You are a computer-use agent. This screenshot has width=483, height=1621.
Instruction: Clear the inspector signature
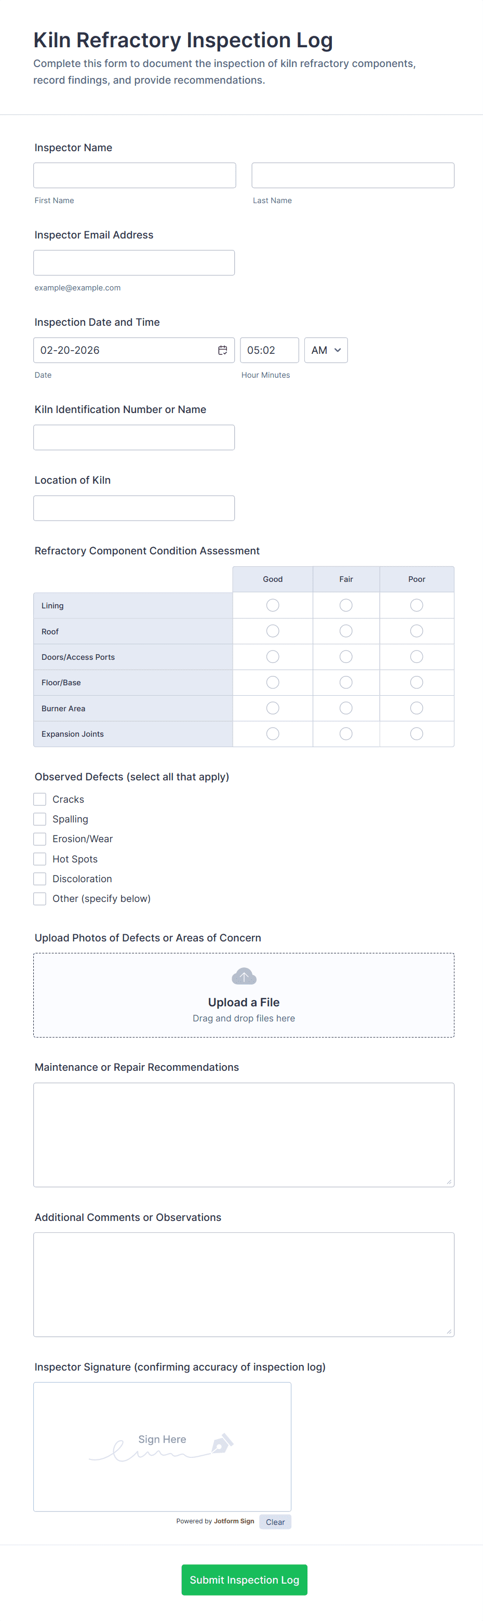click(x=275, y=1522)
